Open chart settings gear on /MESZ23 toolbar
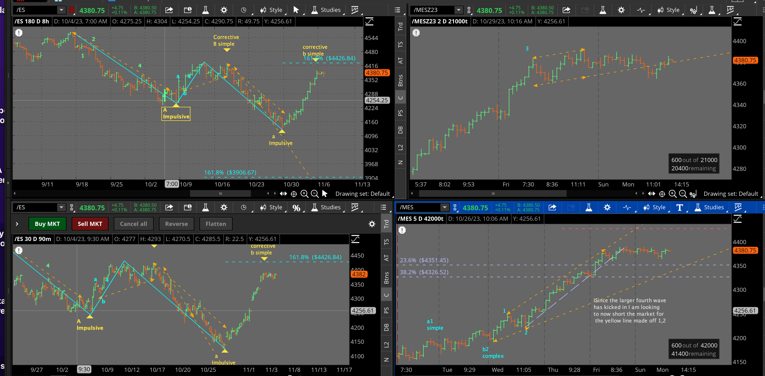The width and height of the screenshot is (765, 376). pos(621,10)
